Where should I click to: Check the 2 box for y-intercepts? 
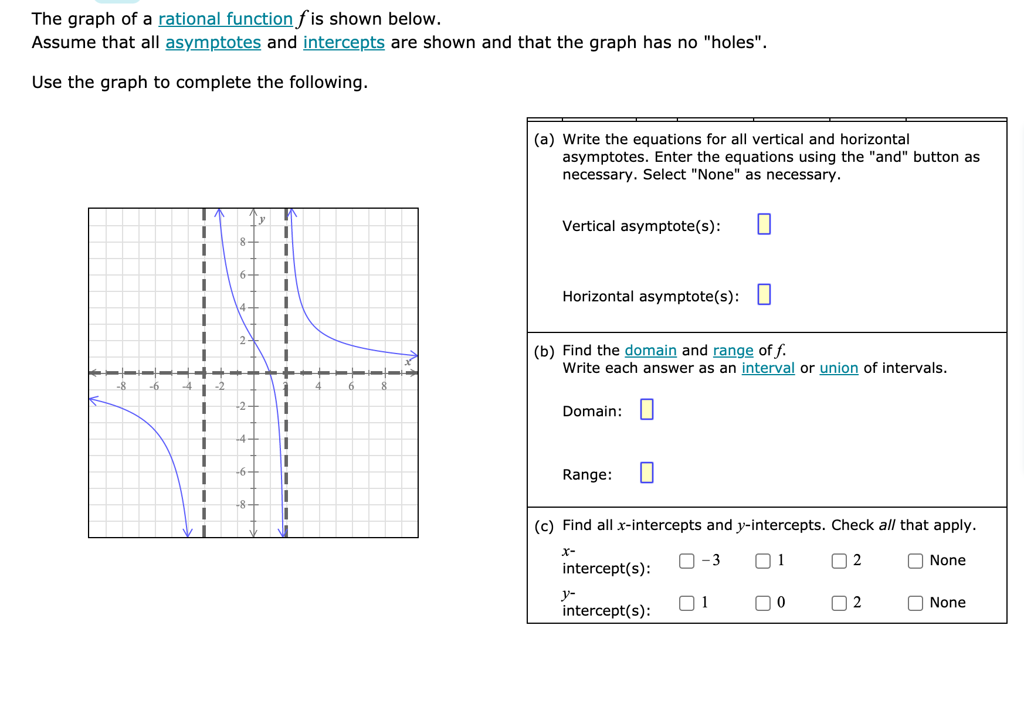pyautogui.click(x=840, y=602)
